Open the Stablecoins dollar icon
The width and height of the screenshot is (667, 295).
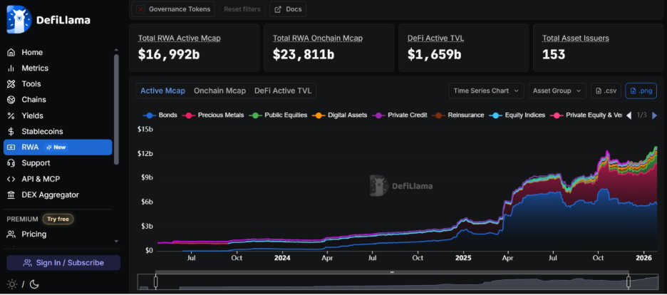tap(11, 131)
